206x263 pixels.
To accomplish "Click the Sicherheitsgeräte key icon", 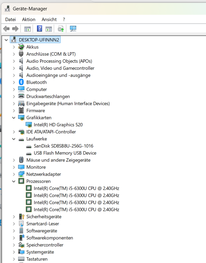I will click(x=21, y=216).
